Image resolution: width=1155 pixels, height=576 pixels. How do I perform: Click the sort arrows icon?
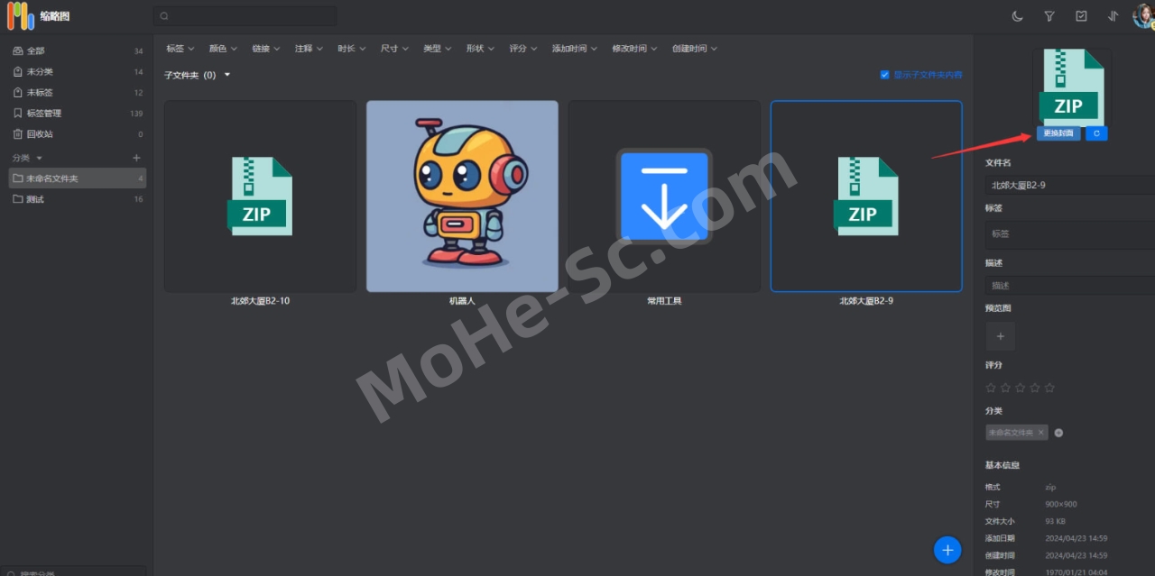[x=1113, y=16]
